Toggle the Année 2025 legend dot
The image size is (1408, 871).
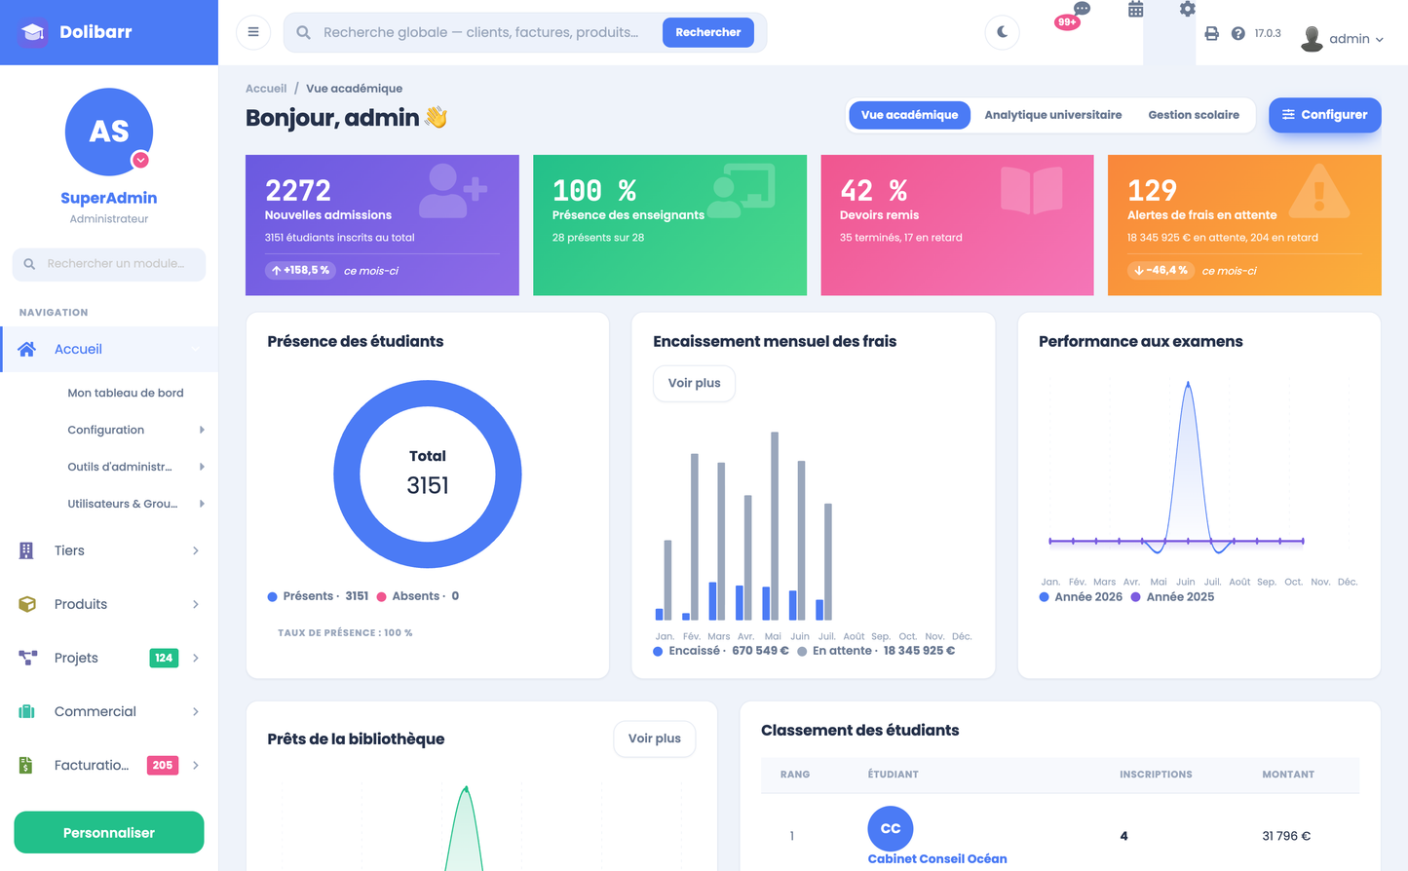pos(1135,597)
